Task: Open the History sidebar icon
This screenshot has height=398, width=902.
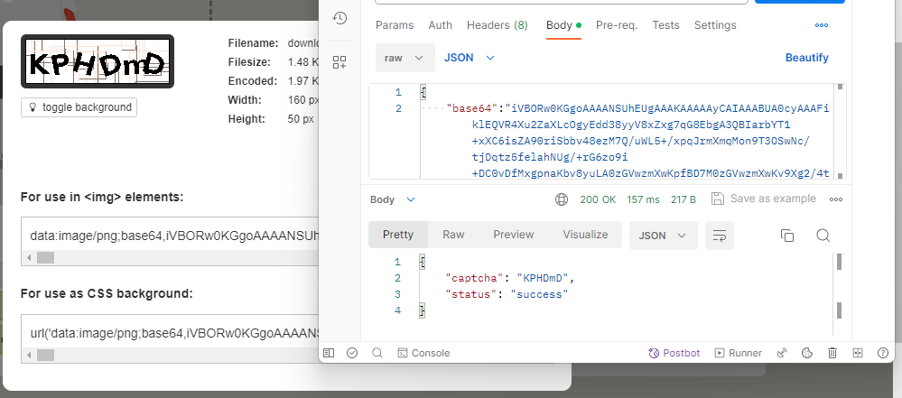Action: 339,19
